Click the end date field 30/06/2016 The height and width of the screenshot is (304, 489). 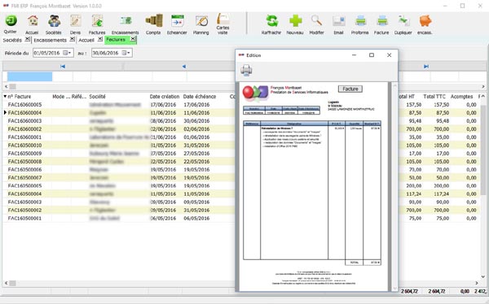pyautogui.click(x=112, y=53)
